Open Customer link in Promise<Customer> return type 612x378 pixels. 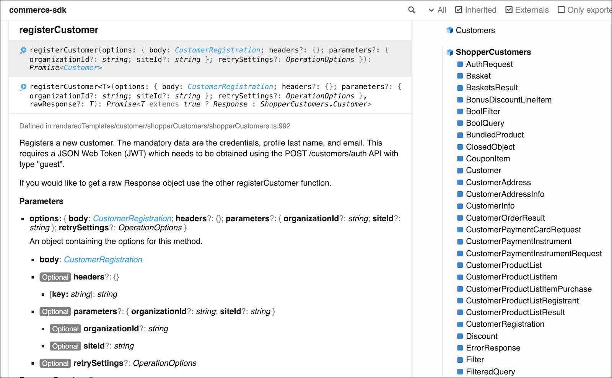(81, 68)
